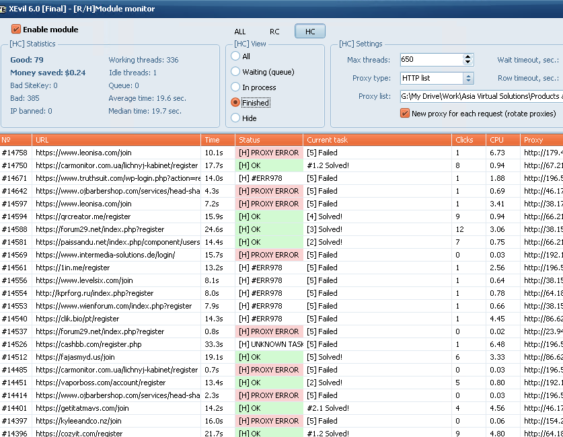Increase Max threads with up arrow
The image size is (563, 437).
pyautogui.click(x=467, y=56)
